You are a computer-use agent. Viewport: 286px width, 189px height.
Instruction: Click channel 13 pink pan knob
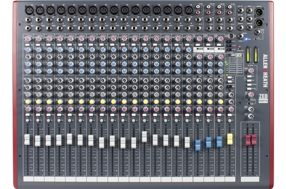tap(156, 109)
